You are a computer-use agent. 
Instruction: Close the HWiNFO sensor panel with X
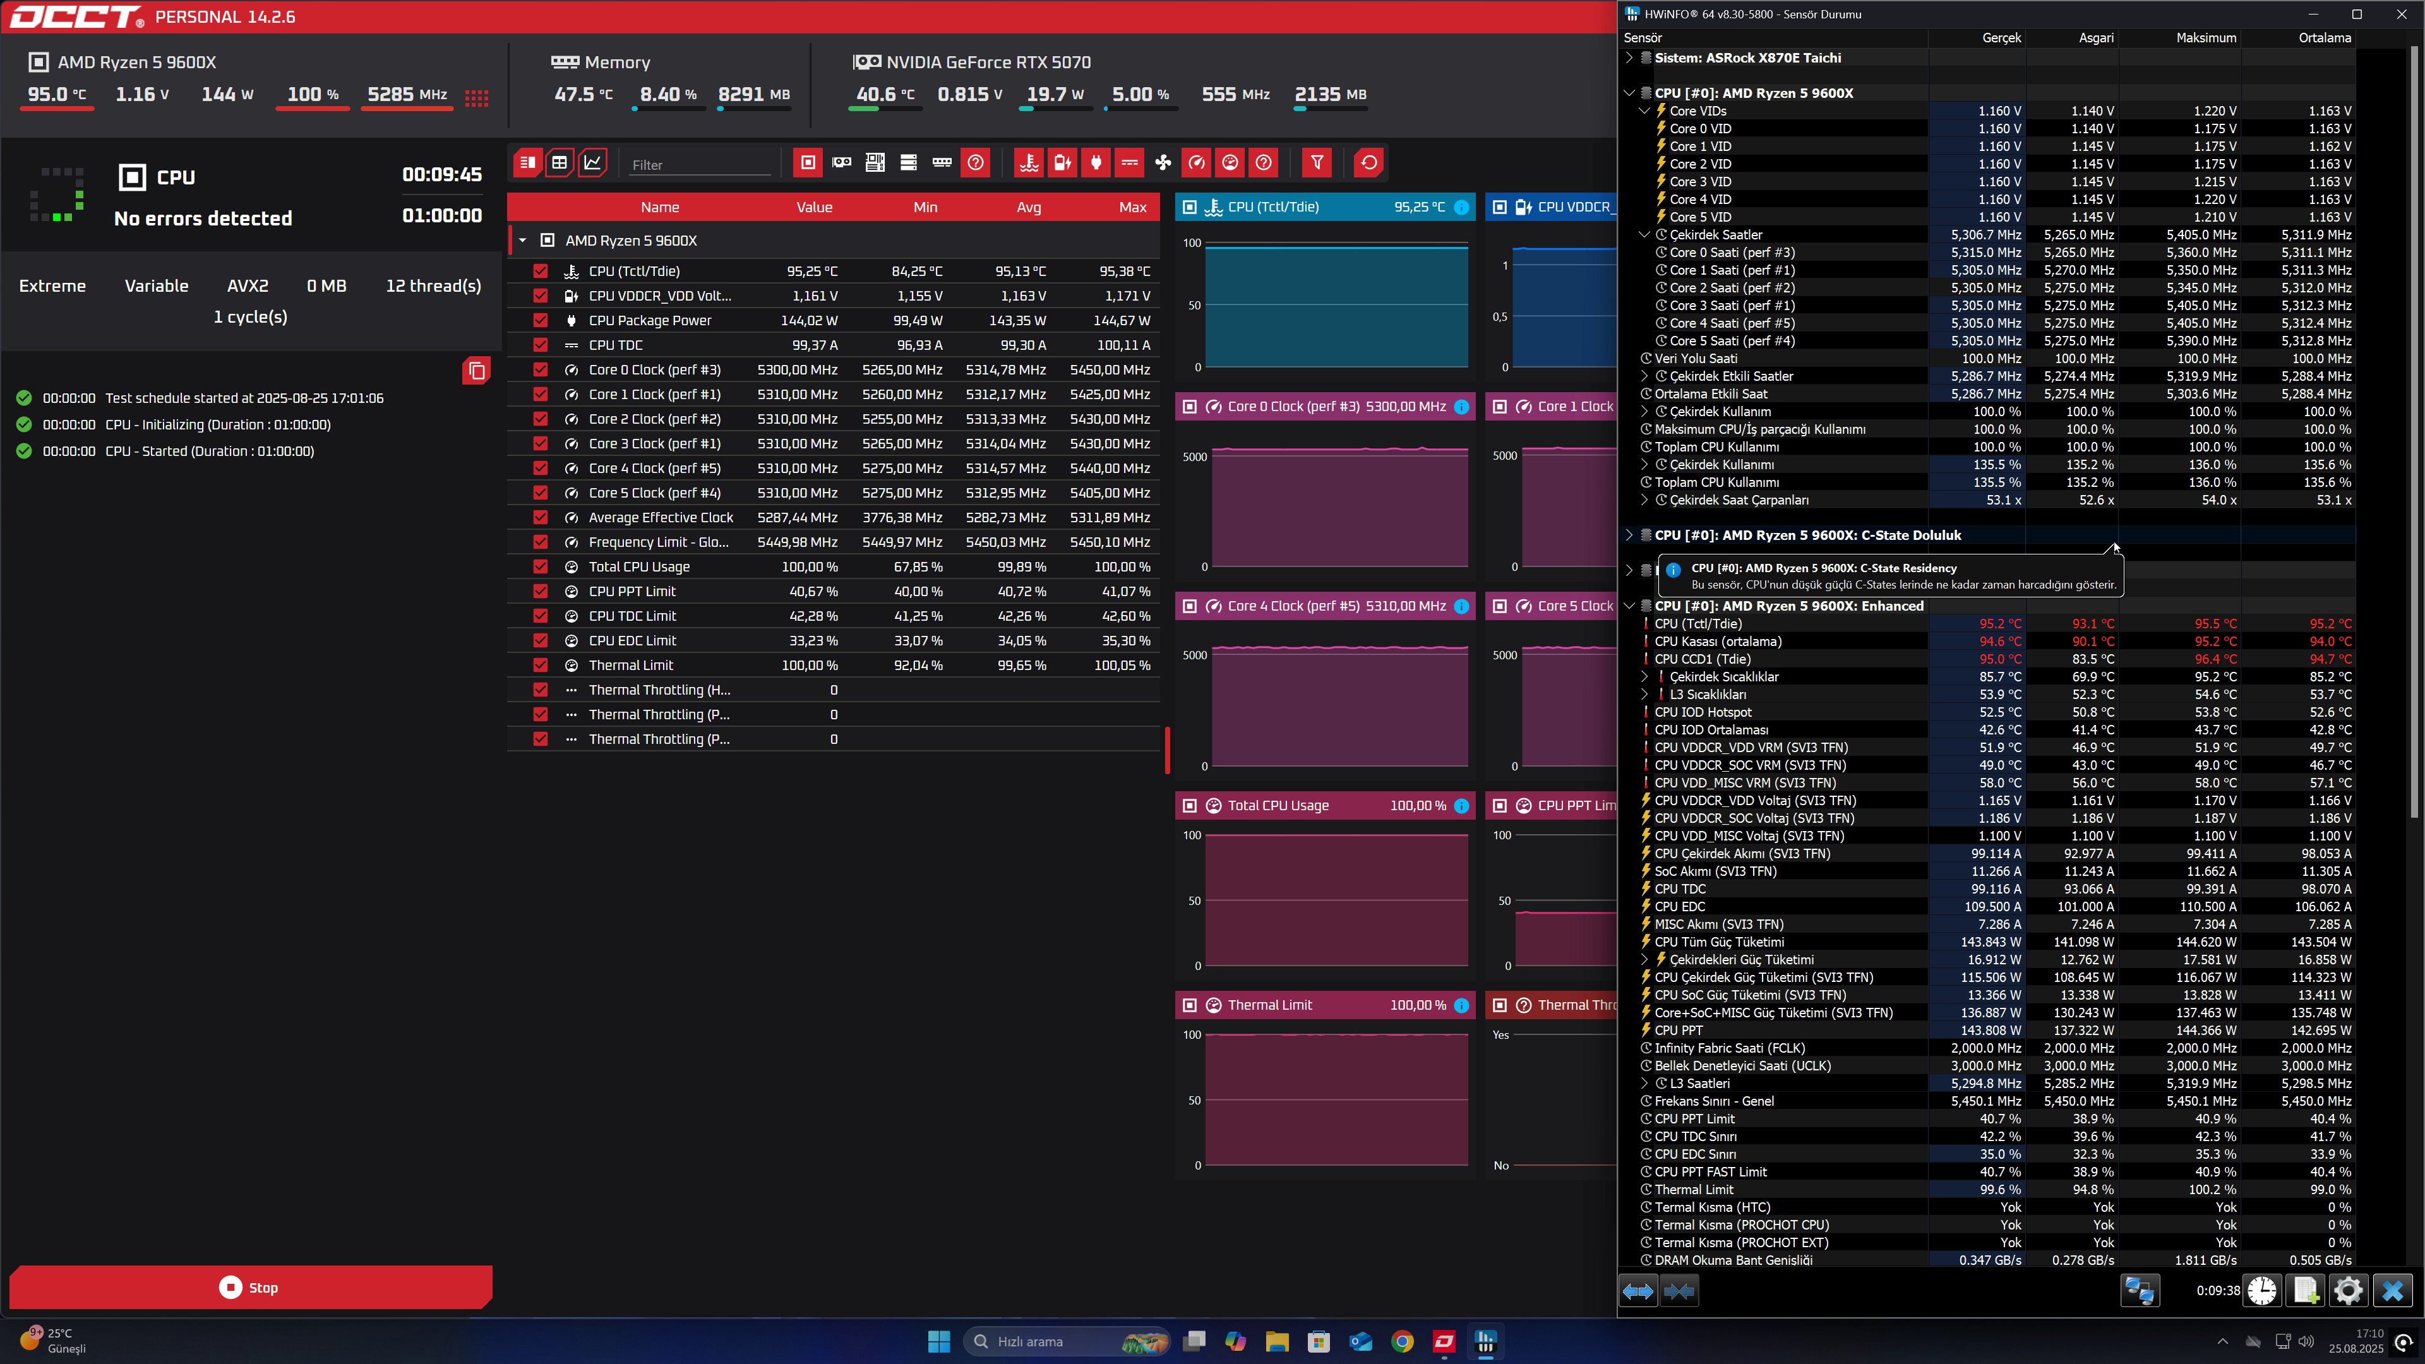tap(2393, 1291)
